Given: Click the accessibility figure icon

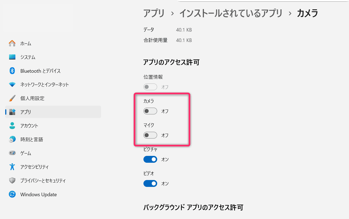Looking at the screenshot, I should pos(12,167).
